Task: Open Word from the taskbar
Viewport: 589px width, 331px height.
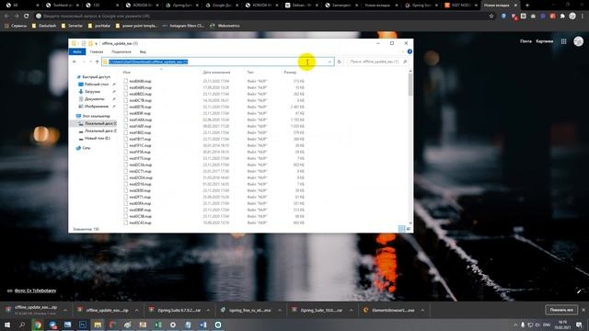Action: [x=203, y=325]
